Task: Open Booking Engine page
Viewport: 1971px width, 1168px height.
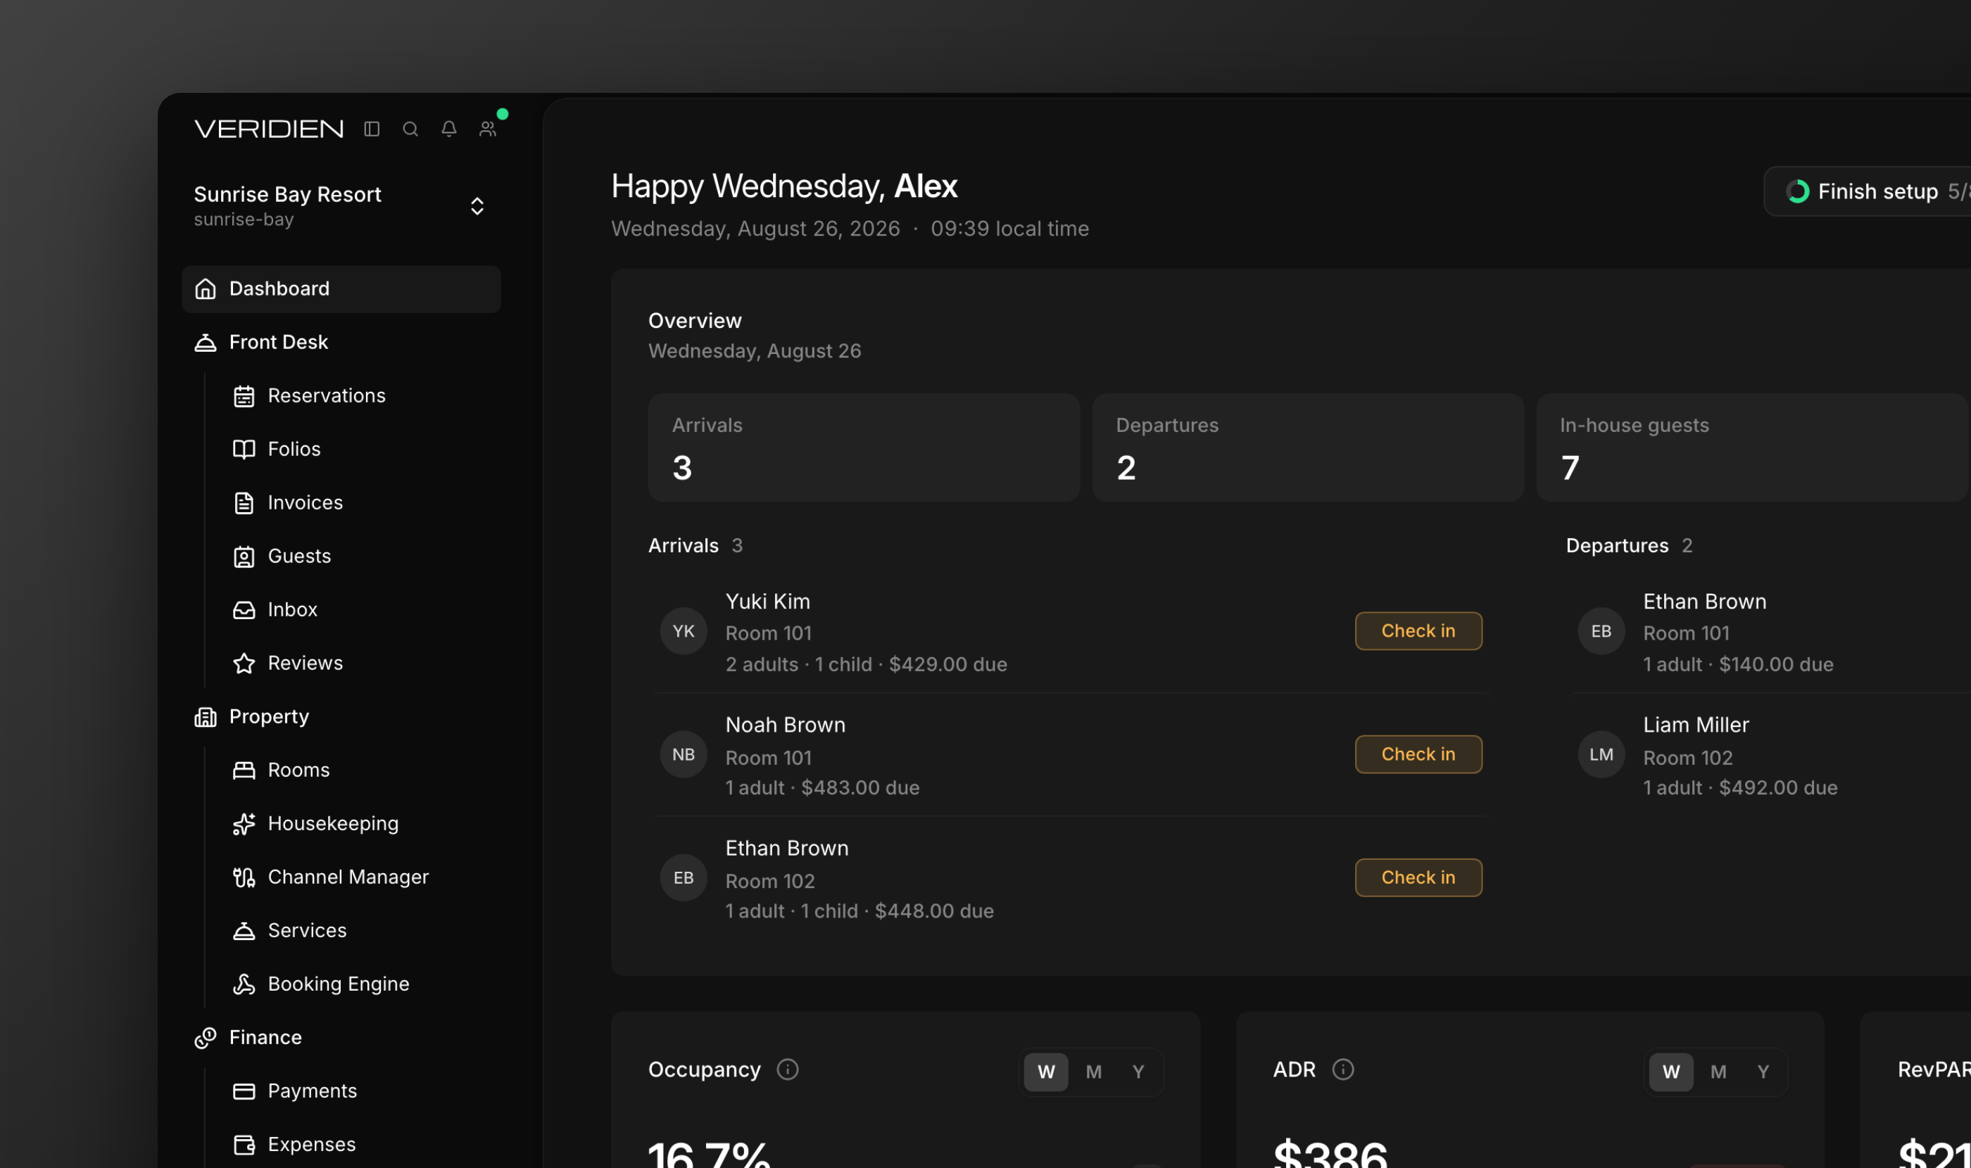Action: click(x=360, y=984)
